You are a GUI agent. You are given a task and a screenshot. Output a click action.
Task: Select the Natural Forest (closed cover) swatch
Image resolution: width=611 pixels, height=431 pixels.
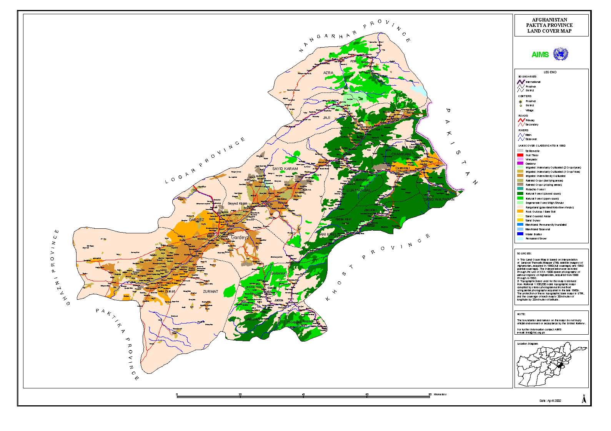pos(520,194)
